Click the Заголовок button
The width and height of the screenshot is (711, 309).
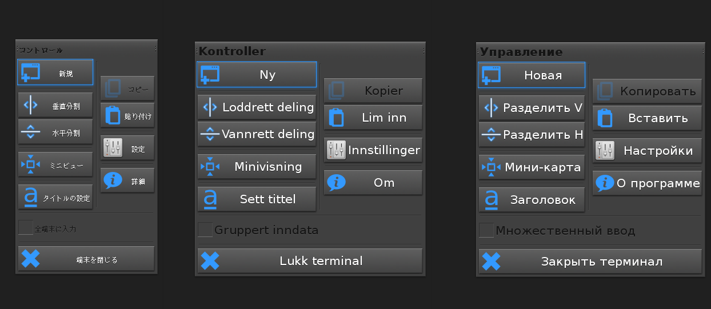(x=532, y=200)
